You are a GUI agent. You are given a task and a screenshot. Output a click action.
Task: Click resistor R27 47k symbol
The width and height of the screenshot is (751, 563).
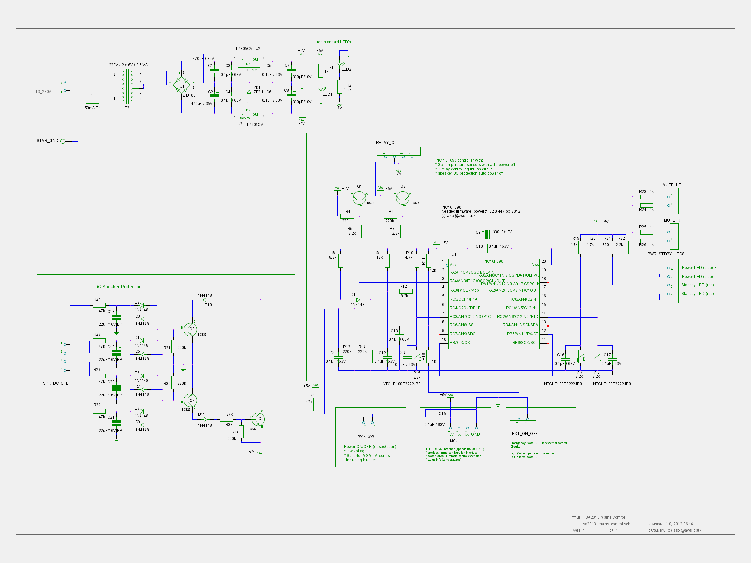coord(99,305)
